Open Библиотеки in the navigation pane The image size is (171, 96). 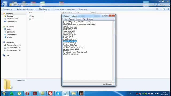coord(10,27)
